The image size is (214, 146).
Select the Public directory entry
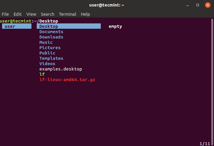tap(47, 53)
